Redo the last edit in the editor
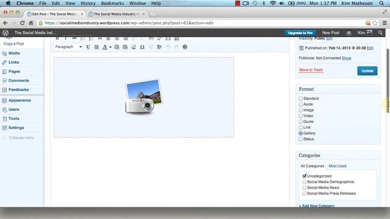The width and height of the screenshot is (390, 219). click(176, 47)
